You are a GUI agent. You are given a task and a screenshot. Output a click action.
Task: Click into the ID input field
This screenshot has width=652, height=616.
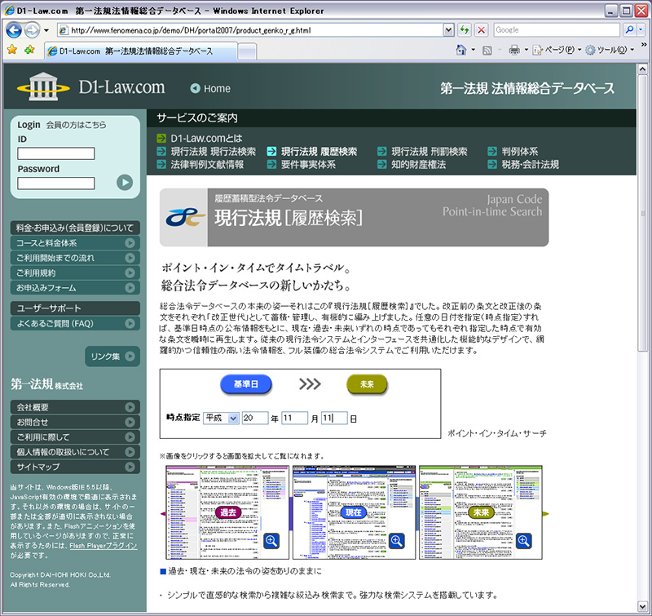56,153
